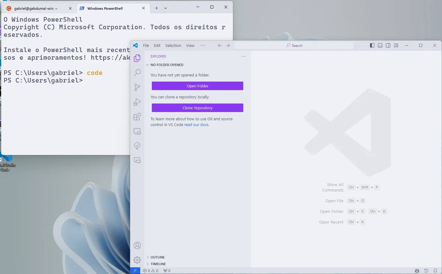The width and height of the screenshot is (442, 274).
Task: Open the Selection menu
Action: [173, 45]
